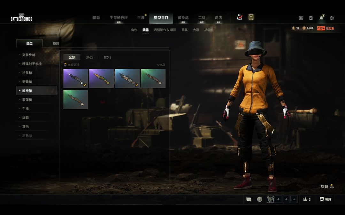The image size is (345, 215).
Task: Click the PLUS+ 已啟動 badge
Action: (x=326, y=28)
